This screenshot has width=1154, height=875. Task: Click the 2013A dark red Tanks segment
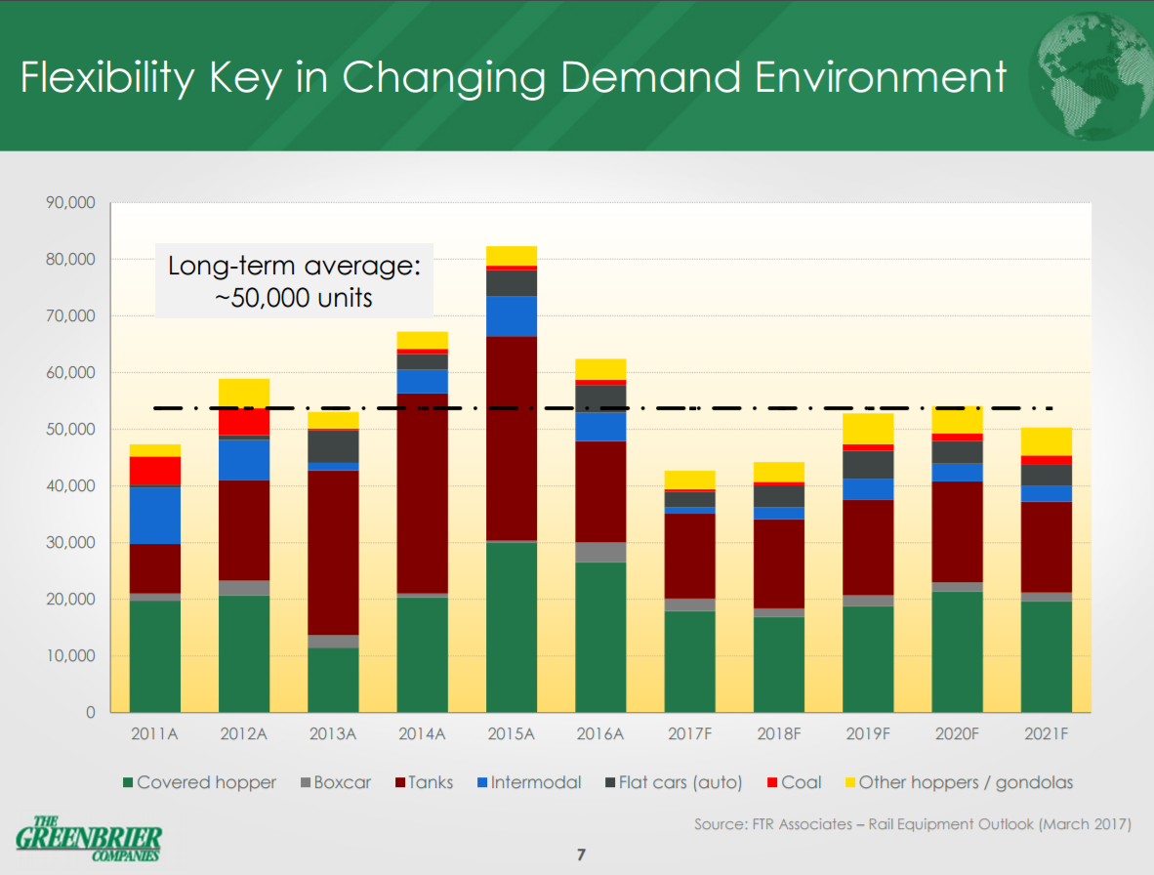(333, 552)
